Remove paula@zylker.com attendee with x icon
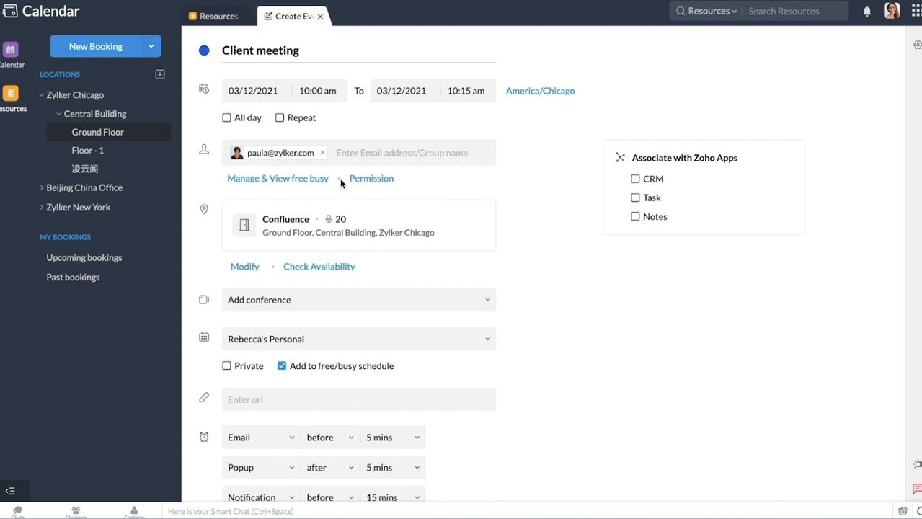 (x=322, y=153)
